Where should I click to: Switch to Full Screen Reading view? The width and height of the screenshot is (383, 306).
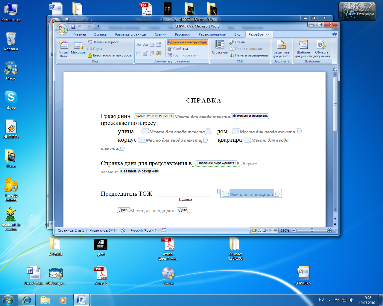259,230
